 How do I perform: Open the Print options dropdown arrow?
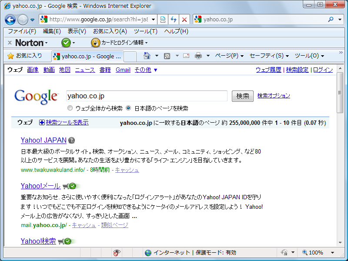coord(208,56)
